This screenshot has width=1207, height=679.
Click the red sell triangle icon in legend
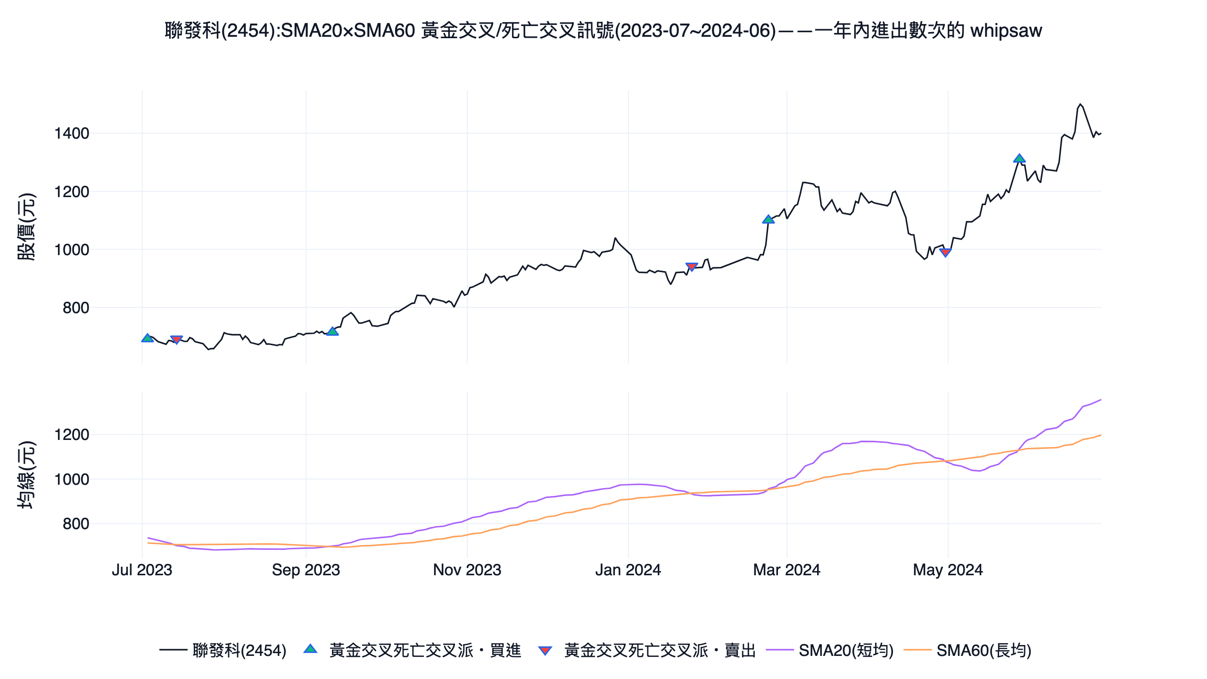[545, 651]
